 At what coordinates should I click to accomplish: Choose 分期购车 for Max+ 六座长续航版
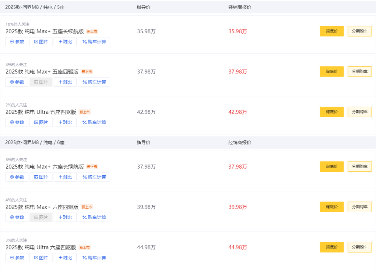point(360,166)
